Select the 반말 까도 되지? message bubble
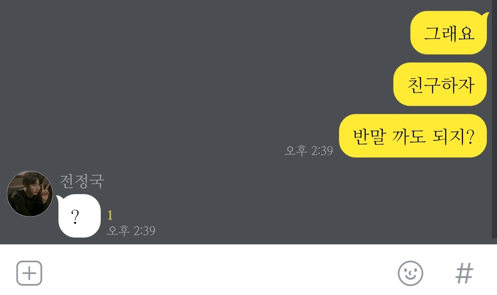This screenshot has height=295, width=497. point(413,136)
